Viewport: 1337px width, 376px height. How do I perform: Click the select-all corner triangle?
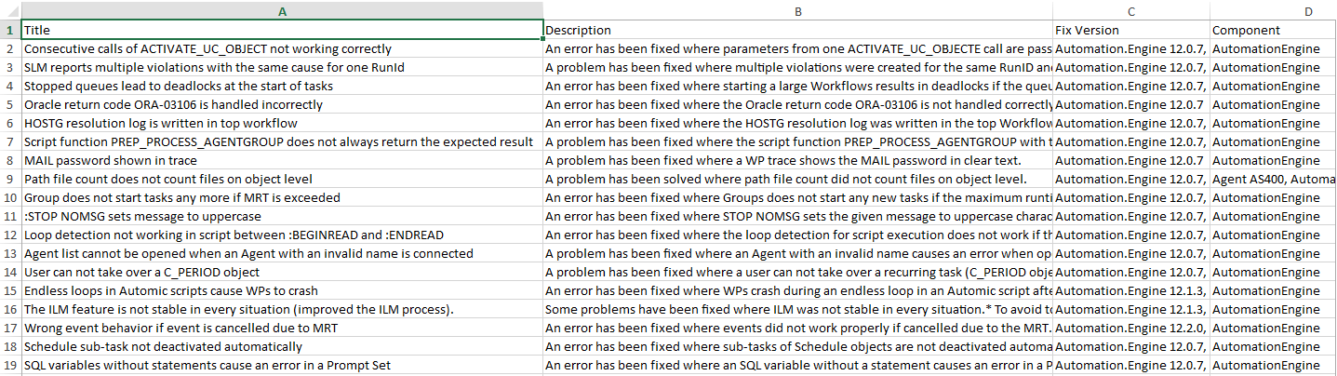(x=10, y=10)
